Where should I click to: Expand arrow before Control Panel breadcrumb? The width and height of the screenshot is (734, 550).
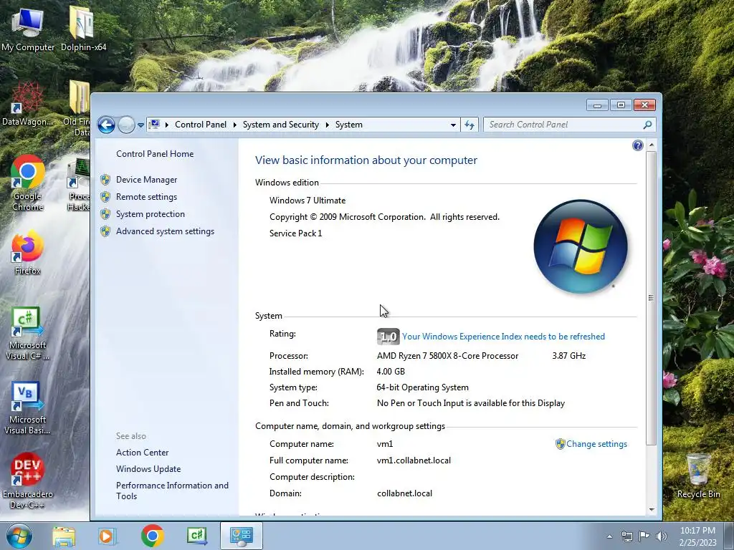pyautogui.click(x=166, y=125)
